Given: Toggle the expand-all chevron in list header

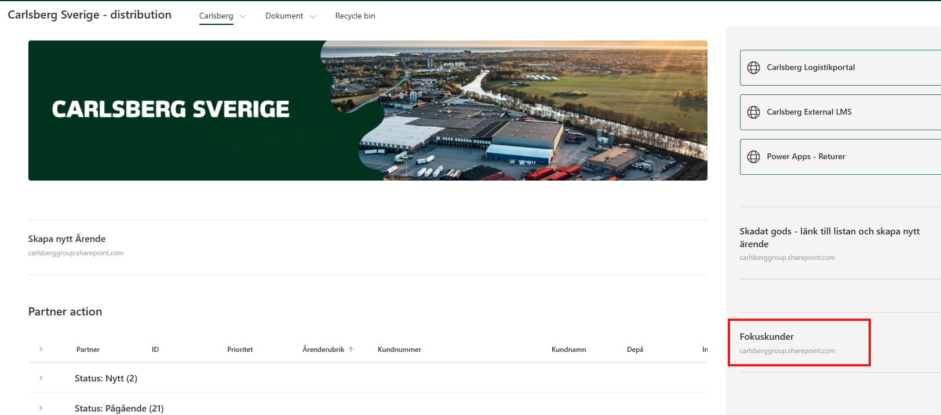Looking at the screenshot, I should [x=41, y=349].
